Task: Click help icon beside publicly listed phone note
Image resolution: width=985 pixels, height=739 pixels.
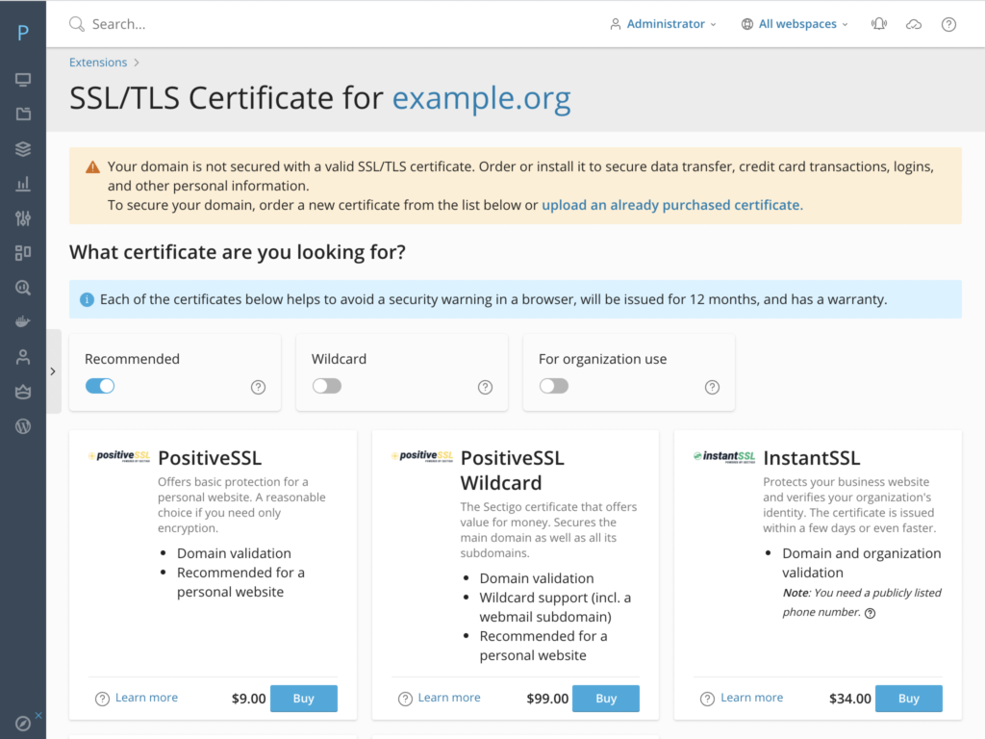Action: point(870,613)
